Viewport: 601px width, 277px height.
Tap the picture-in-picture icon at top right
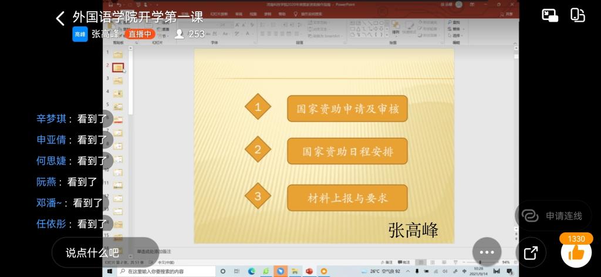[x=550, y=16]
